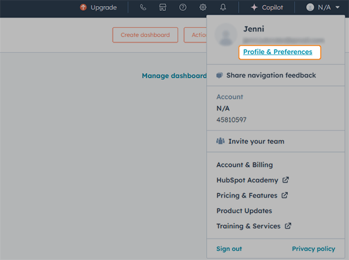Open the Help question mark icon

tap(183, 7)
